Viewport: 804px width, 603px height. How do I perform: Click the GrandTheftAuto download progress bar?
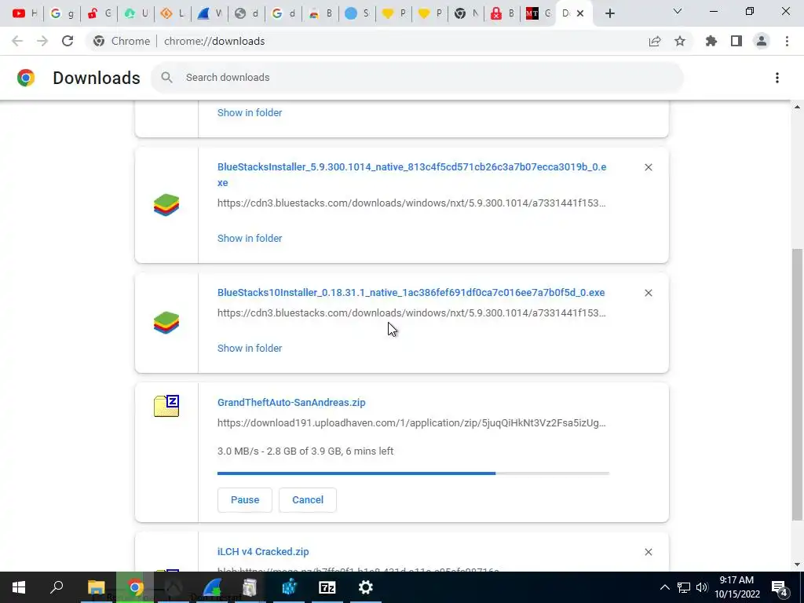[x=413, y=473]
